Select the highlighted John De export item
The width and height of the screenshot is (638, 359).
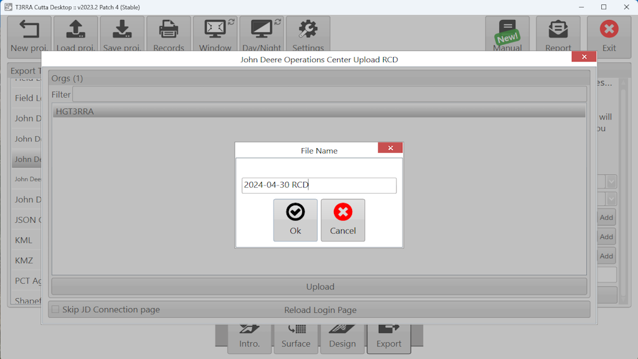[26, 159]
